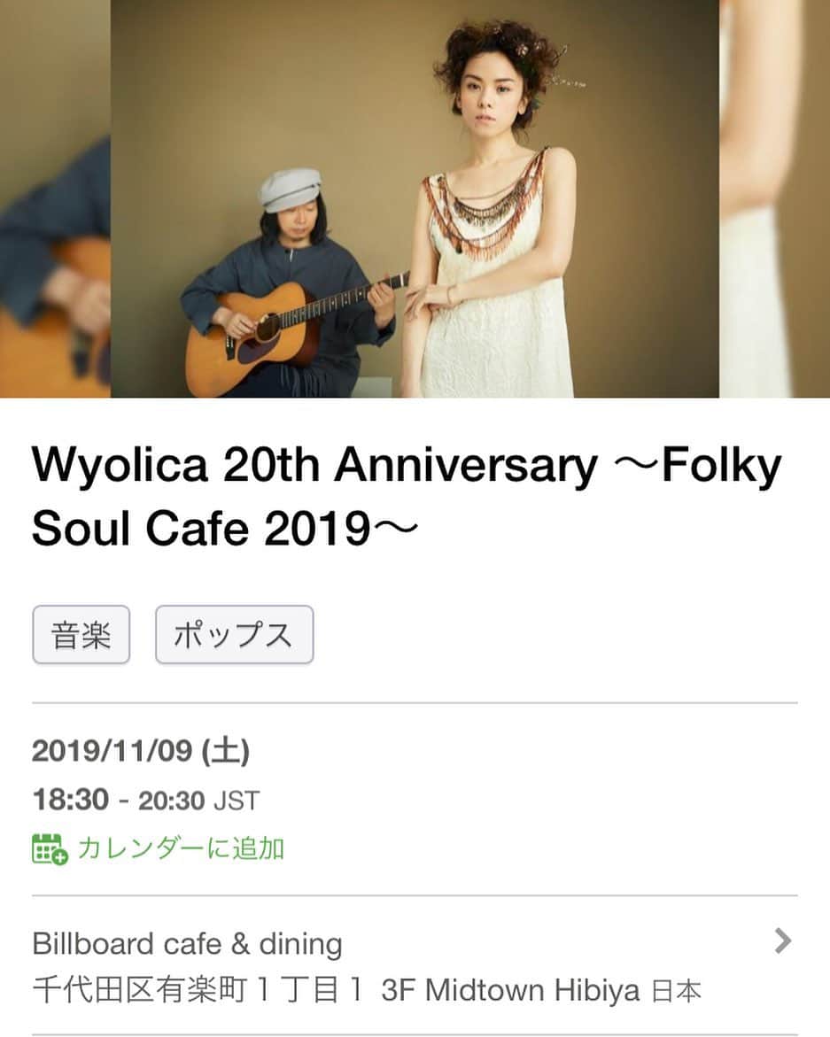This screenshot has width=830, height=1037.
Task: Click the green calendar-plus icon
Action: tap(50, 848)
